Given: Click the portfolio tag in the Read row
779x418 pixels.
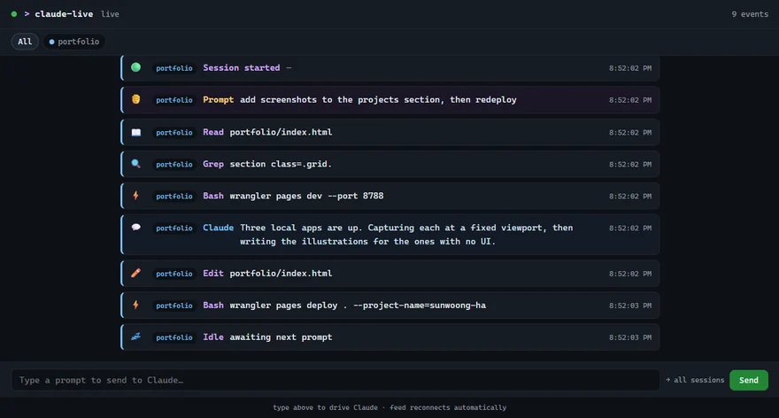Looking at the screenshot, I should coord(174,132).
